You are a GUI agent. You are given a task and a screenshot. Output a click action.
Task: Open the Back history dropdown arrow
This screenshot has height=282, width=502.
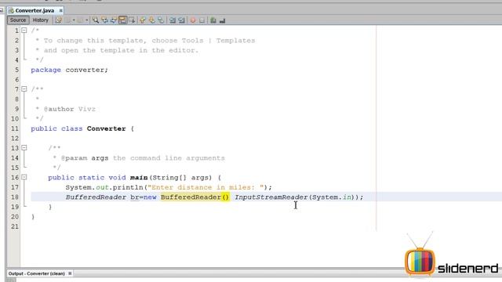[x=74, y=20]
